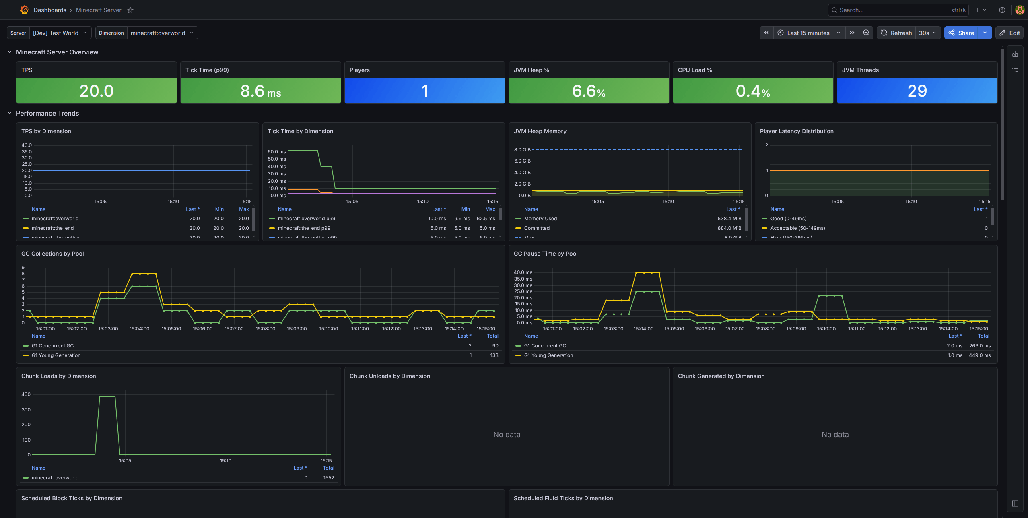Open the dashboard outline icon
Viewport: 1028px width, 518px height.
[x=1015, y=70]
